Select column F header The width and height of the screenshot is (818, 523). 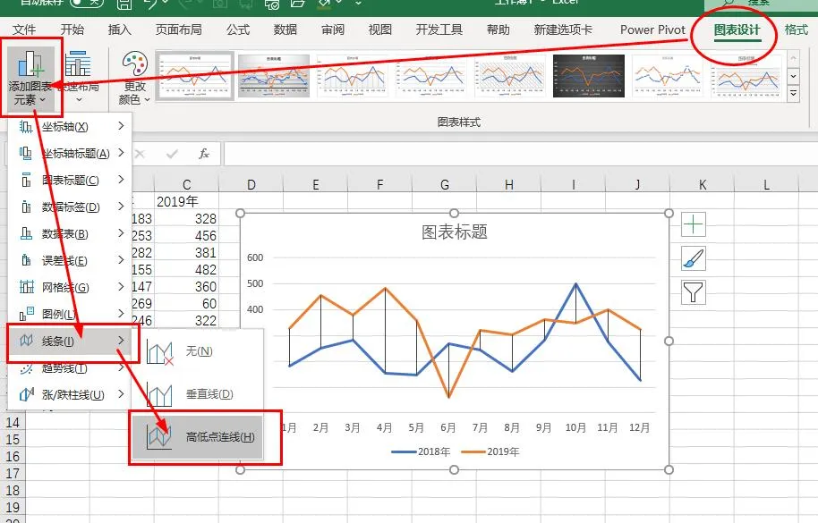click(379, 184)
